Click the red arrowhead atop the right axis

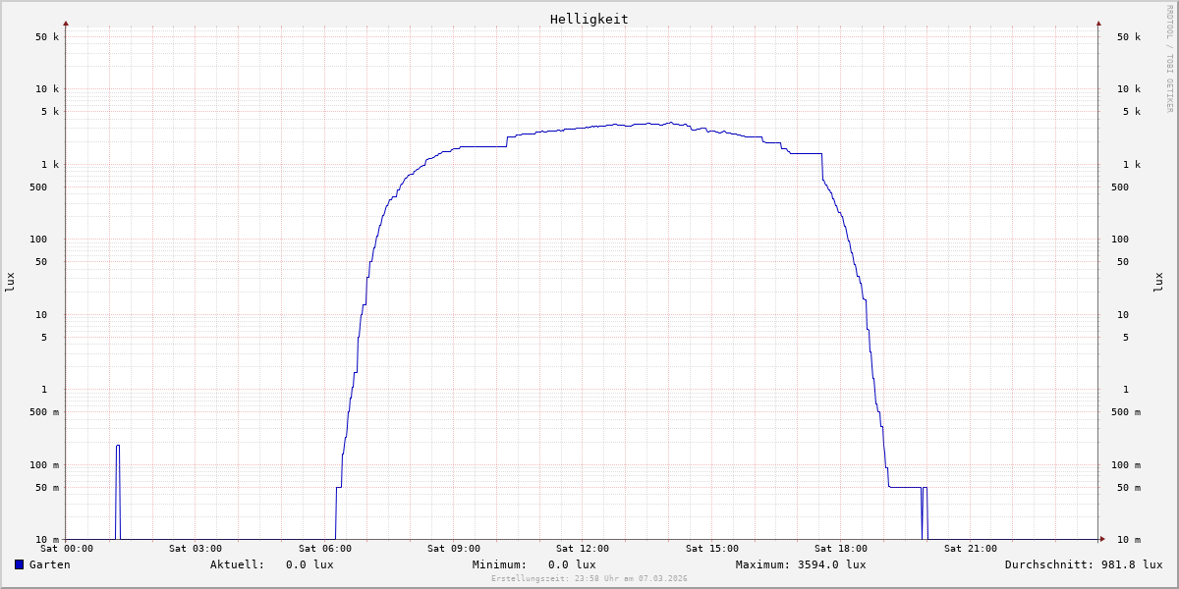[x=1098, y=23]
